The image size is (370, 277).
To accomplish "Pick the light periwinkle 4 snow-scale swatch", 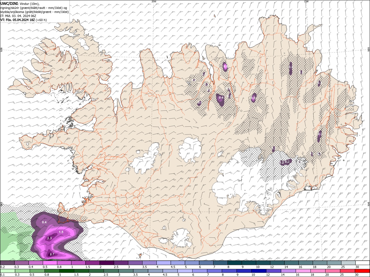I will 163,263.
